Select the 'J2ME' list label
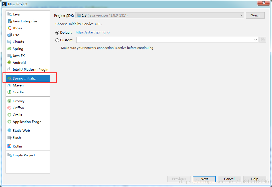This screenshot has height=187, width=272. tap(17, 35)
